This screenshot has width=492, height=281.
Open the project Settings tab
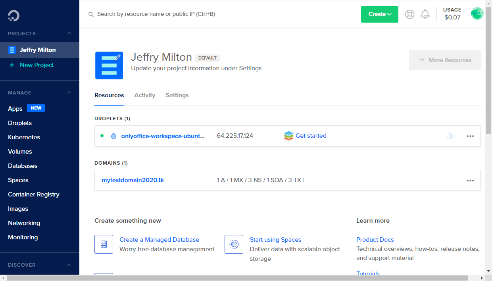177,95
